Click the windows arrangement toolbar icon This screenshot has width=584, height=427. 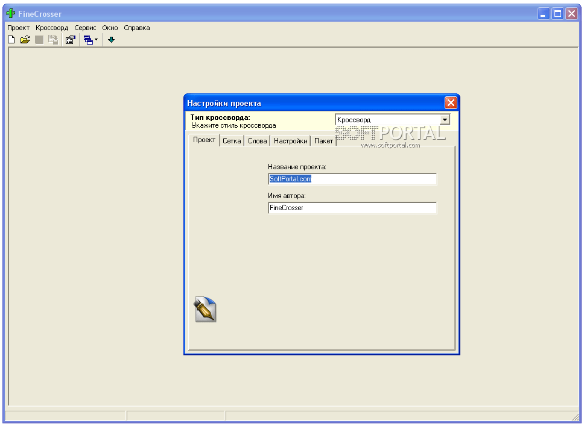click(88, 40)
